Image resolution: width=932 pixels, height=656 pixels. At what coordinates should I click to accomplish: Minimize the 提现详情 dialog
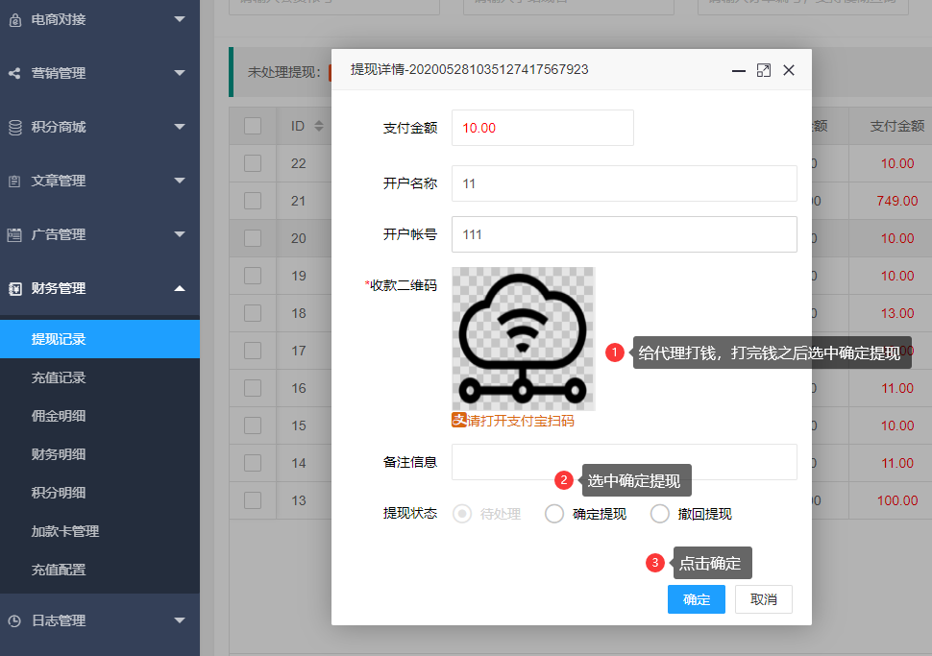click(x=738, y=71)
